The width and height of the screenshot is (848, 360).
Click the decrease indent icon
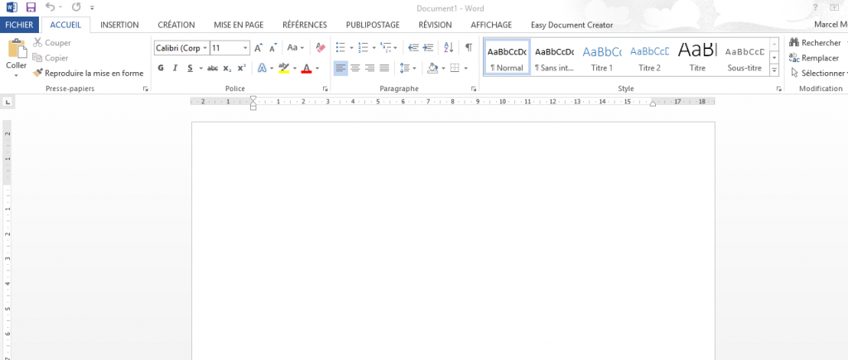tap(412, 48)
